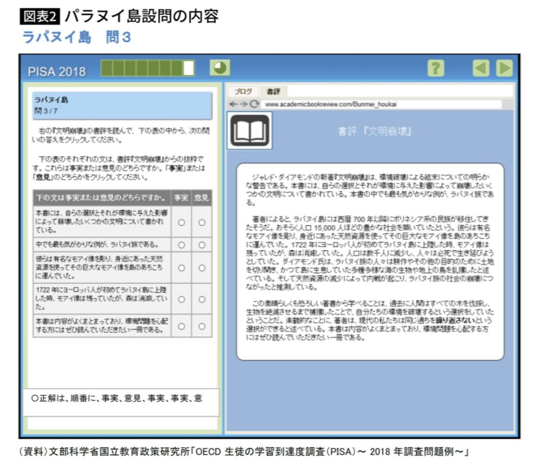Choose 事実 for the 1722年 statement
536x463 pixels.
181,299
